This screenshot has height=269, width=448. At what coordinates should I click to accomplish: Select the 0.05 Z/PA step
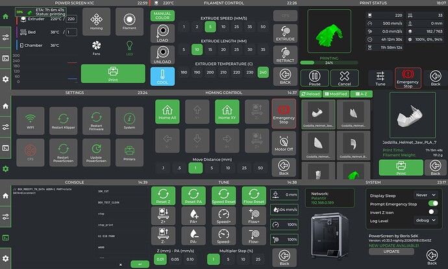[x=175, y=259]
